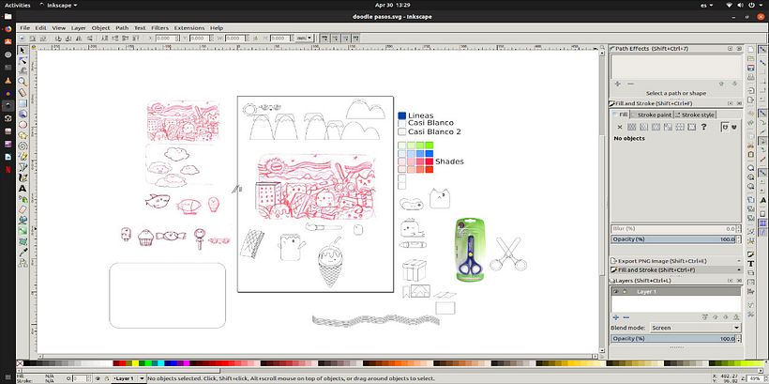Select the Star polygon tool
The image size is (769, 384).
tap(23, 135)
